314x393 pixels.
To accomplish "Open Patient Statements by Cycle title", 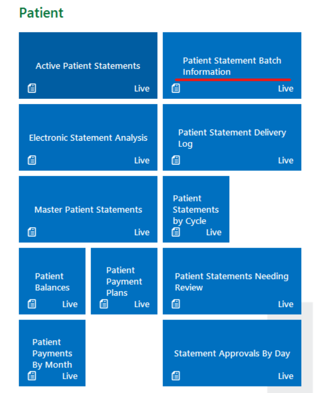I will point(196,210).
